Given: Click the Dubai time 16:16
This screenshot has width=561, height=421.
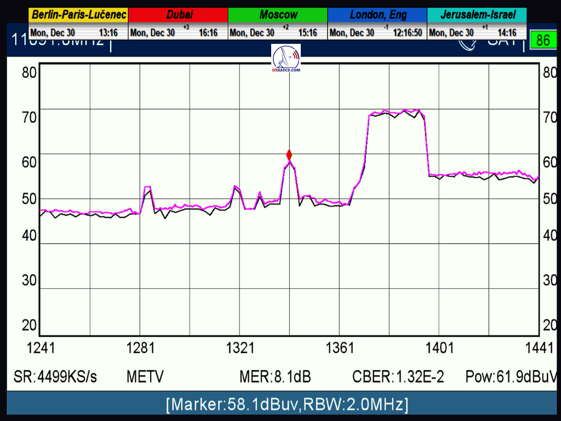Looking at the screenshot, I should (208, 33).
